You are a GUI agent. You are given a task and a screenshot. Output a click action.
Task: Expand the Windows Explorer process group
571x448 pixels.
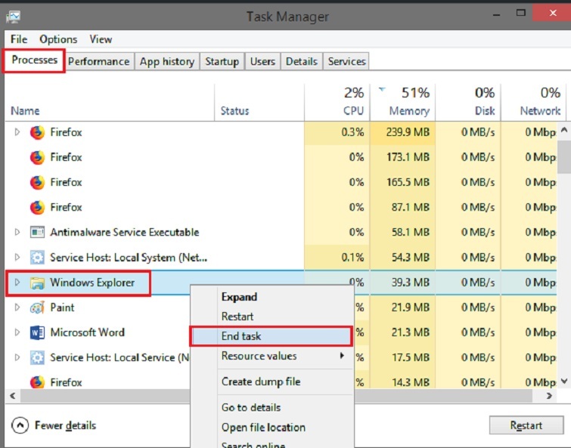[17, 283]
